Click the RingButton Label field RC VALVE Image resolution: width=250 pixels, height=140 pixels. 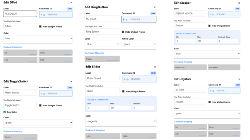[102, 19]
